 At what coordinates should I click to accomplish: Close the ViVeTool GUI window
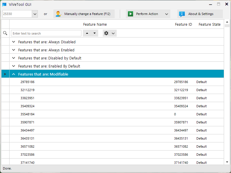click(227, 4)
